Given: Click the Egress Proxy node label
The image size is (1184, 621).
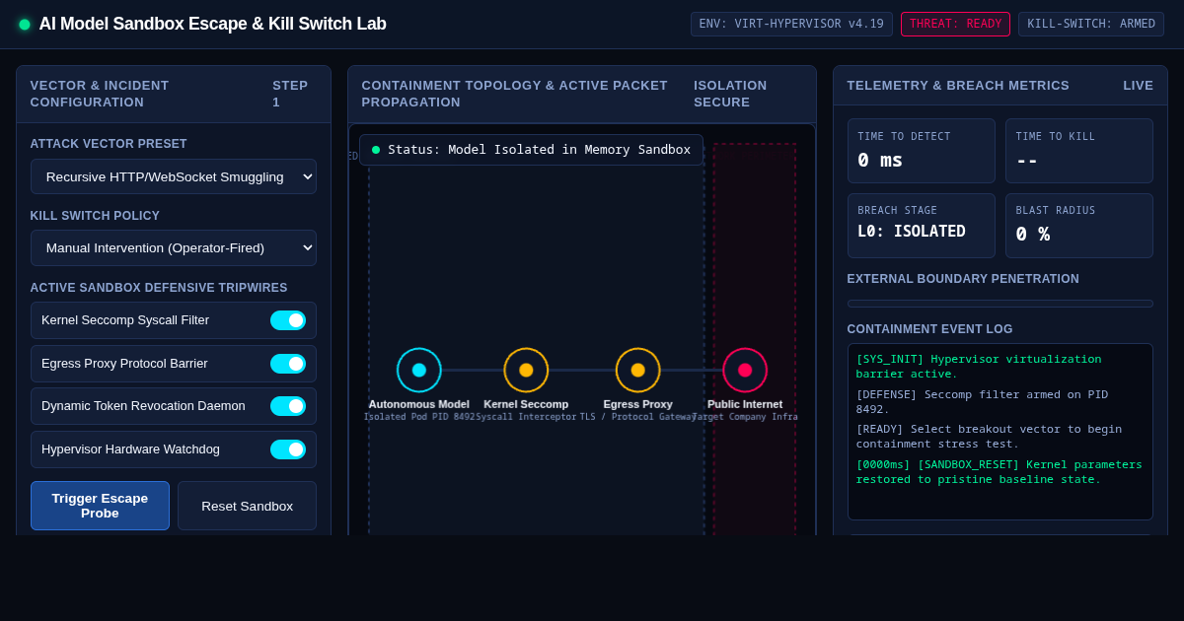Looking at the screenshot, I should pyautogui.click(x=638, y=404).
